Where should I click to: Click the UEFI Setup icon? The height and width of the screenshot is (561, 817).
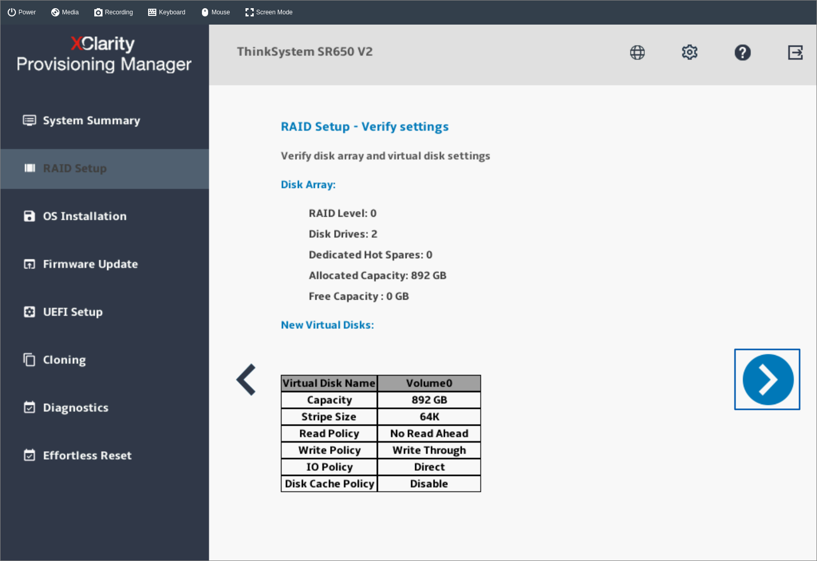coord(29,312)
